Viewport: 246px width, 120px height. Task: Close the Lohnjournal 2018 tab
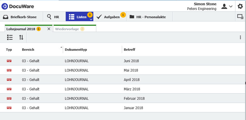(49, 29)
